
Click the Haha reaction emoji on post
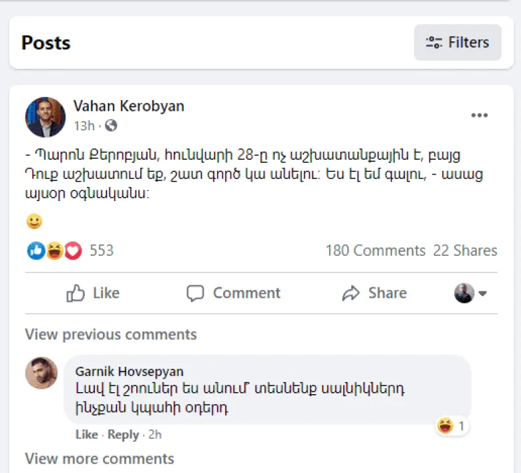[x=55, y=251]
